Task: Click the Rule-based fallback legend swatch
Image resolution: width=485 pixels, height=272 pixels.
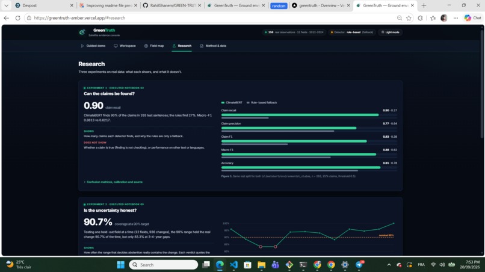Action: 248,102
